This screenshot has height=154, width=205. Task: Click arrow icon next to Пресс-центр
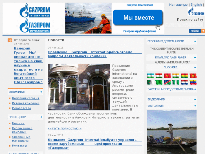click(x=41, y=117)
